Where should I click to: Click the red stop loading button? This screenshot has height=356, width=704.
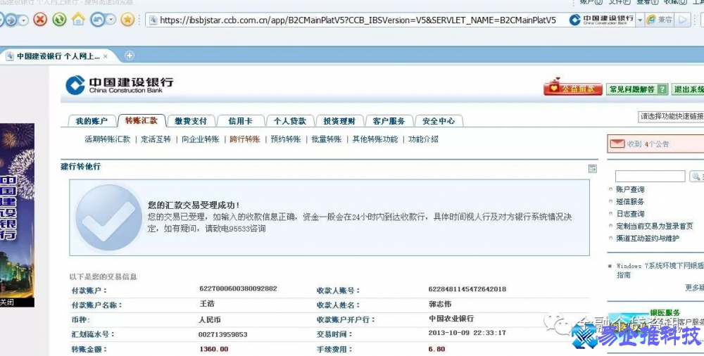40,19
